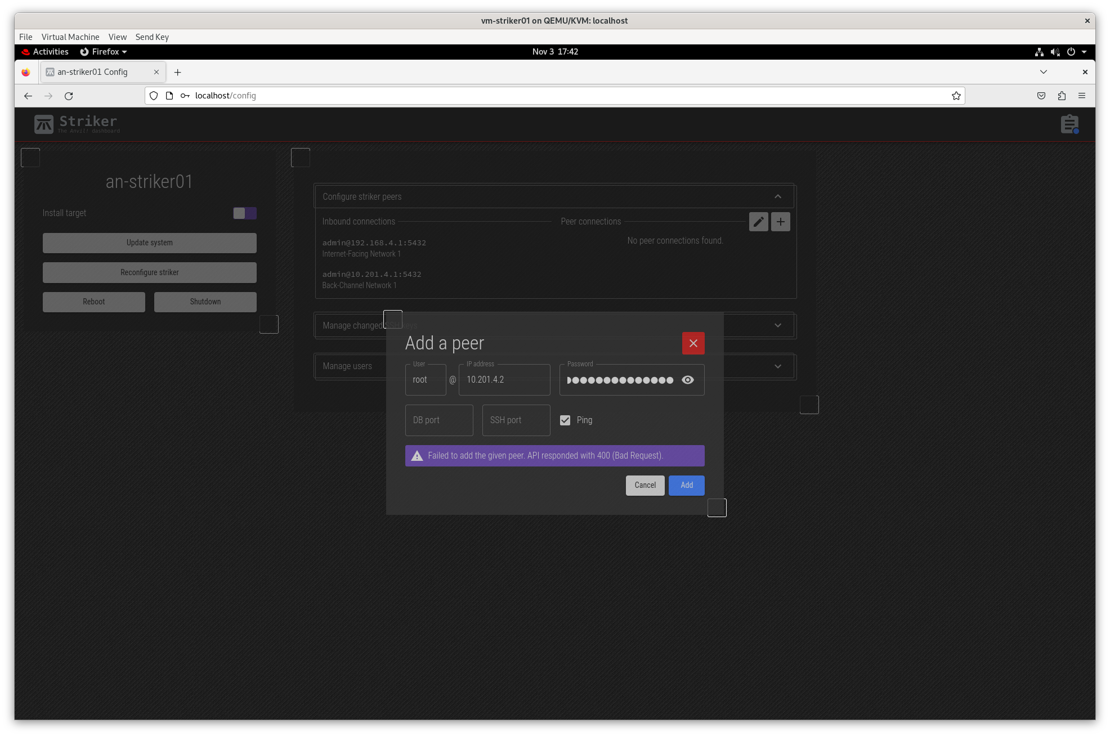
Task: Open the clipboard jobs icon in header
Action: 1069,124
